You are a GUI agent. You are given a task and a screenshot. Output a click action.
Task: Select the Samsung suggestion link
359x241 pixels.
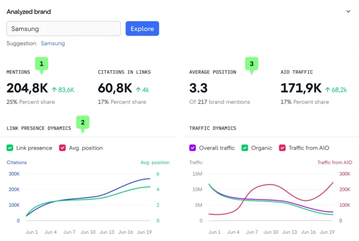coord(53,43)
